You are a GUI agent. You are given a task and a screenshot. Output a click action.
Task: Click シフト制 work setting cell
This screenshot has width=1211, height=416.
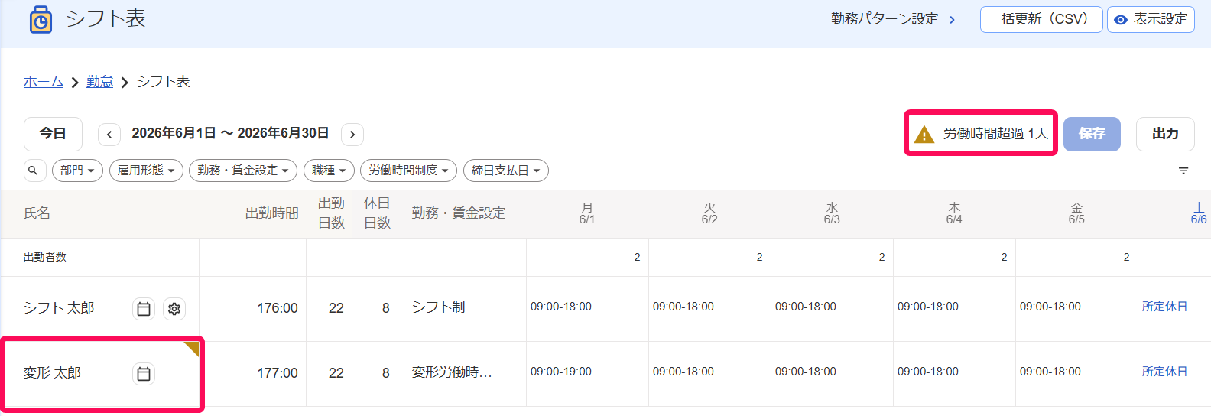tap(465, 309)
